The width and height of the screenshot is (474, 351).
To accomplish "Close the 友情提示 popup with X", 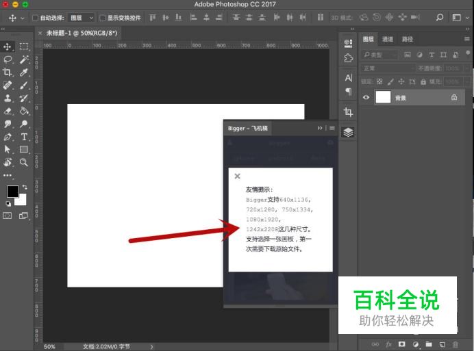I will (237, 176).
